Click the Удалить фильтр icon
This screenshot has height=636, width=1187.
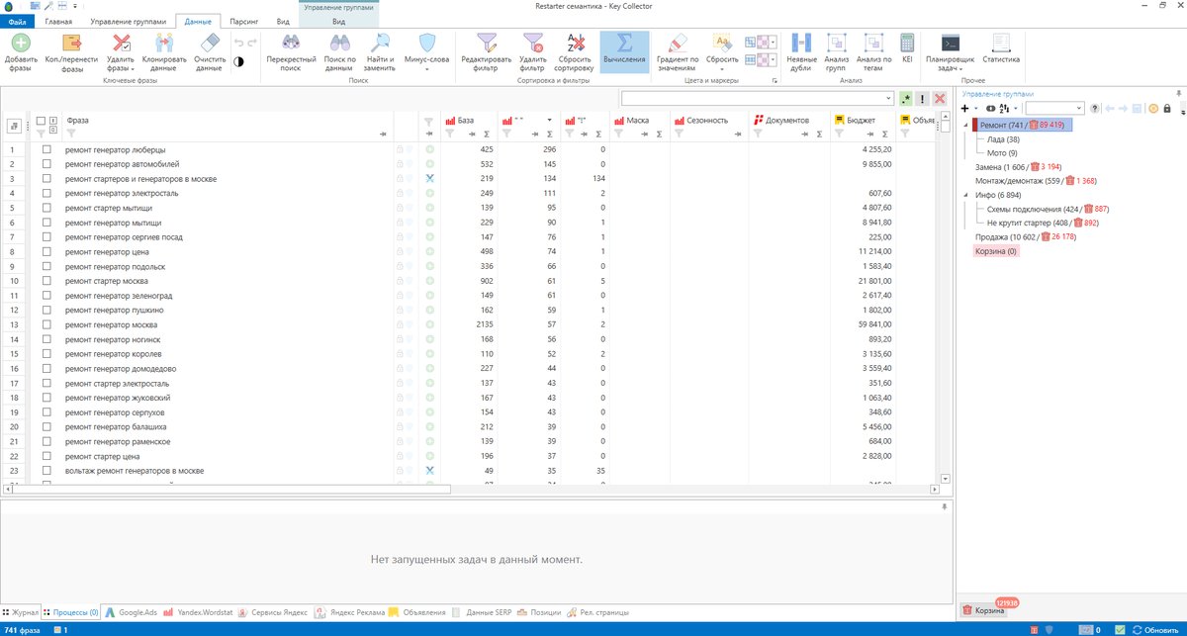tap(533, 44)
